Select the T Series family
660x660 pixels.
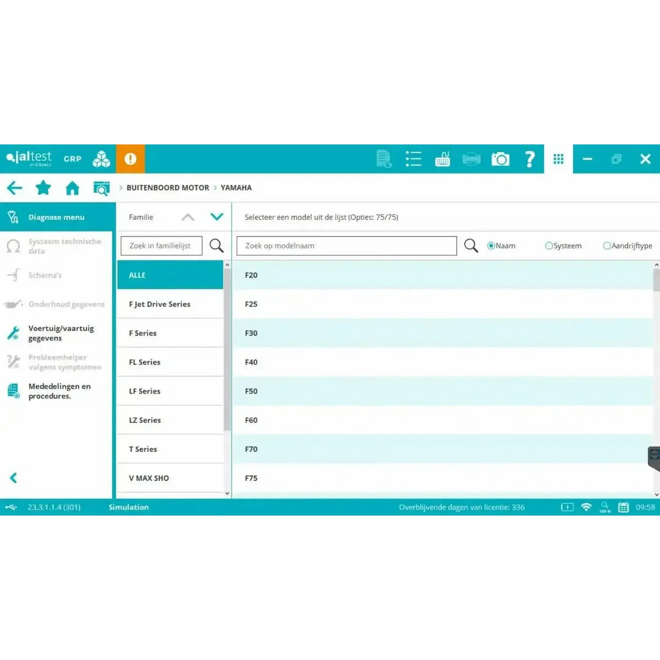170,449
